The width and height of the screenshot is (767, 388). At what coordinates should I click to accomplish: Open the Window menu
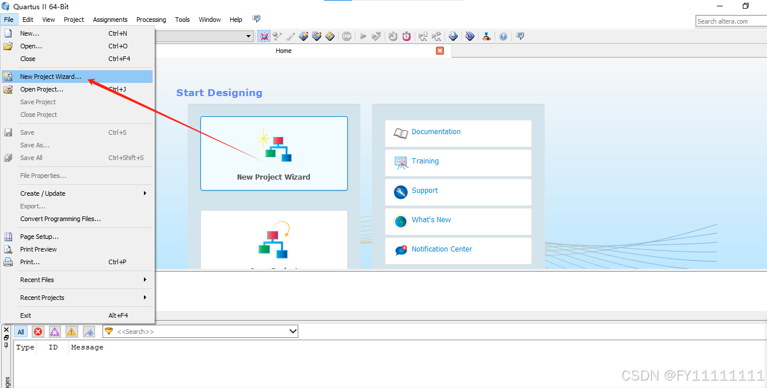tap(210, 20)
